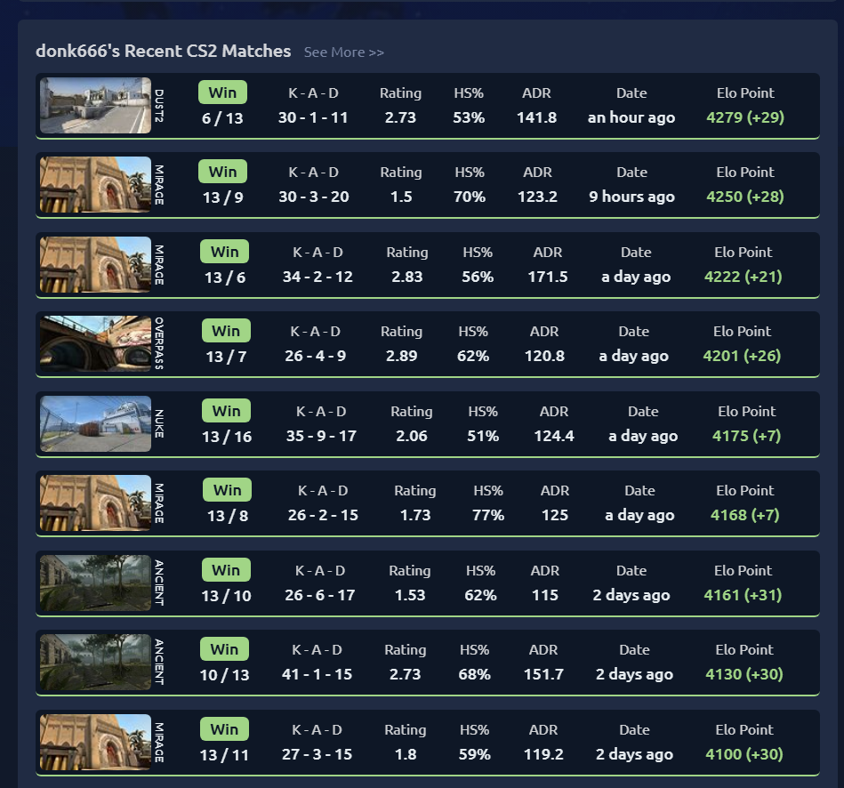Select the headshot percentage 70%

[470, 197]
